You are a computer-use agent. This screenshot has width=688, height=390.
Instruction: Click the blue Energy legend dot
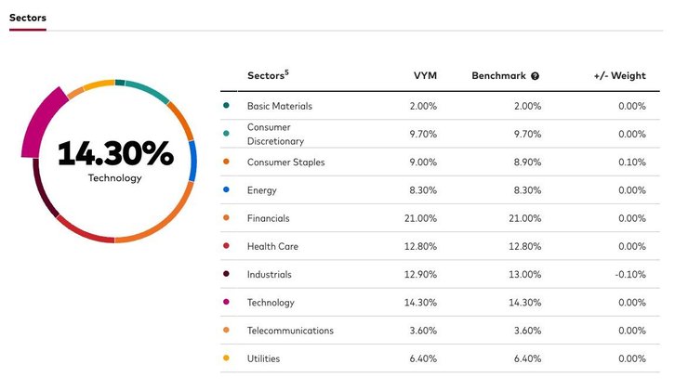[226, 190]
